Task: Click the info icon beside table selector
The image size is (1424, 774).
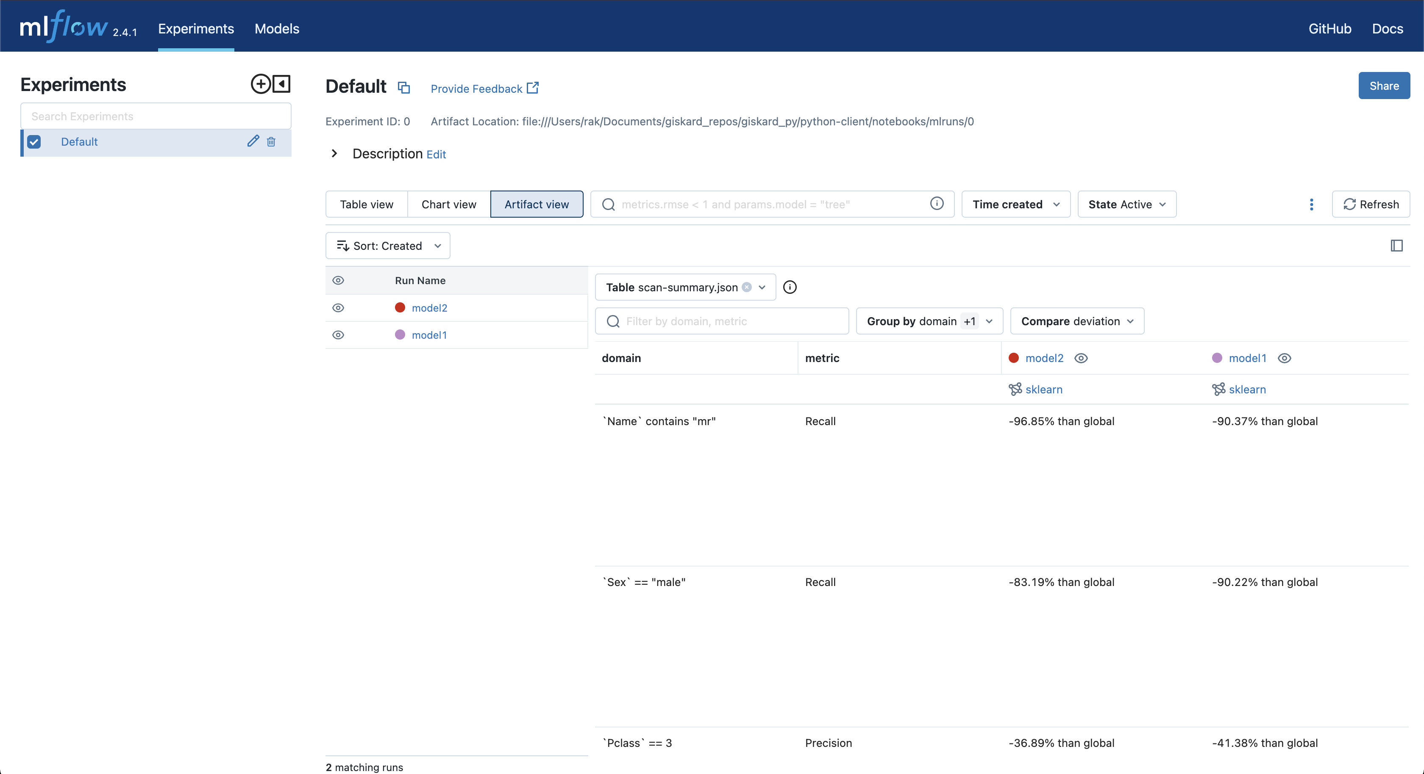Action: click(x=790, y=287)
